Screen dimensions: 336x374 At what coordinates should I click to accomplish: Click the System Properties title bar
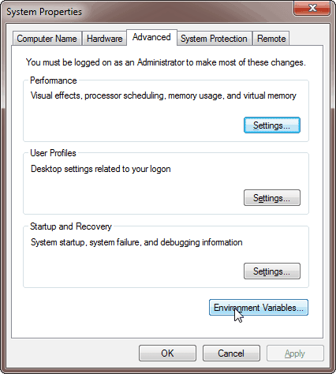coord(147,12)
